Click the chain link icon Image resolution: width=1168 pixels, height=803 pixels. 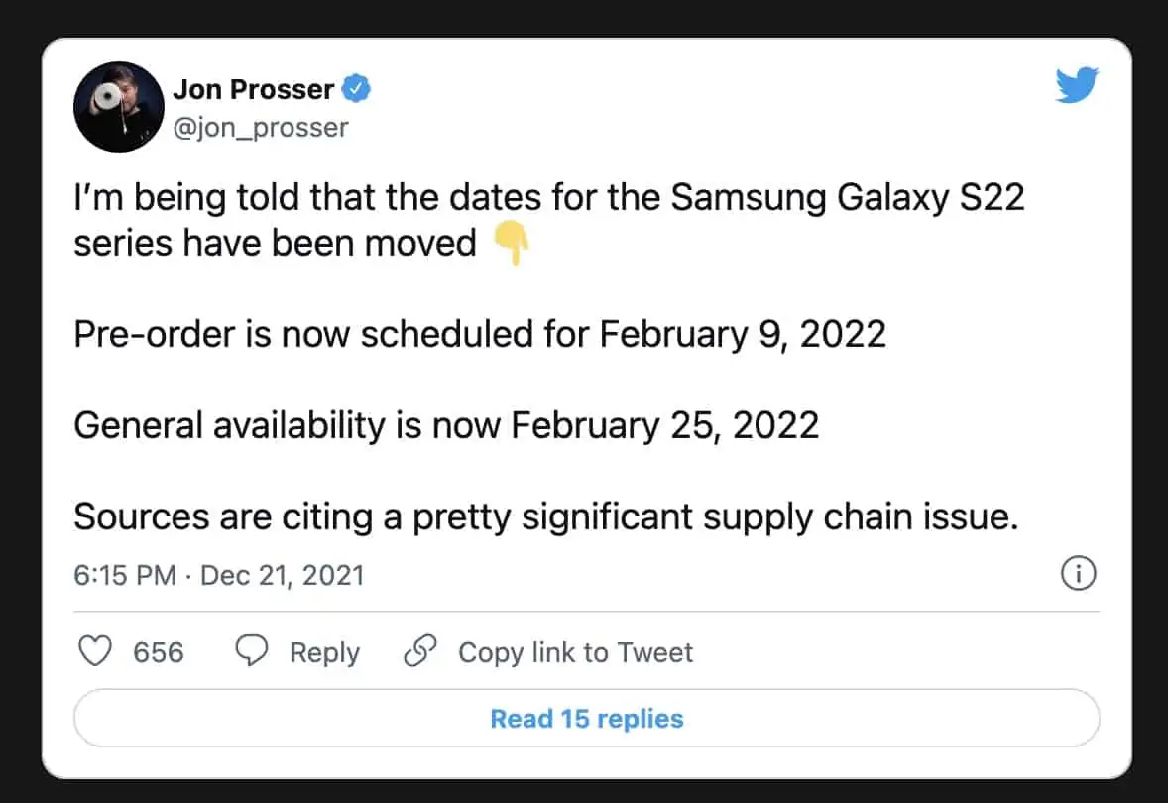421,651
